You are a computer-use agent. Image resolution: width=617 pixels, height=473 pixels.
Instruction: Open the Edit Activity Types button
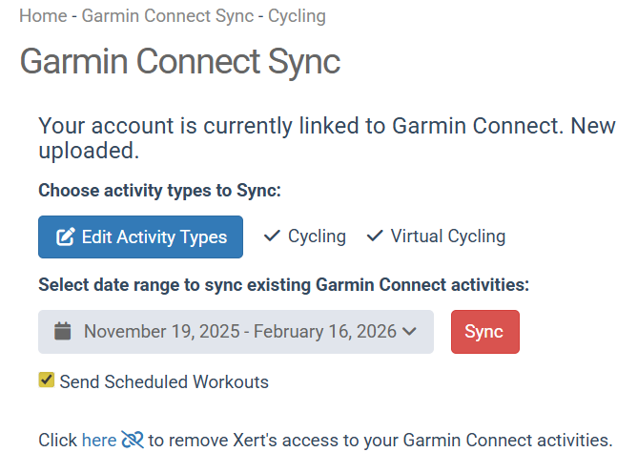[x=140, y=237]
